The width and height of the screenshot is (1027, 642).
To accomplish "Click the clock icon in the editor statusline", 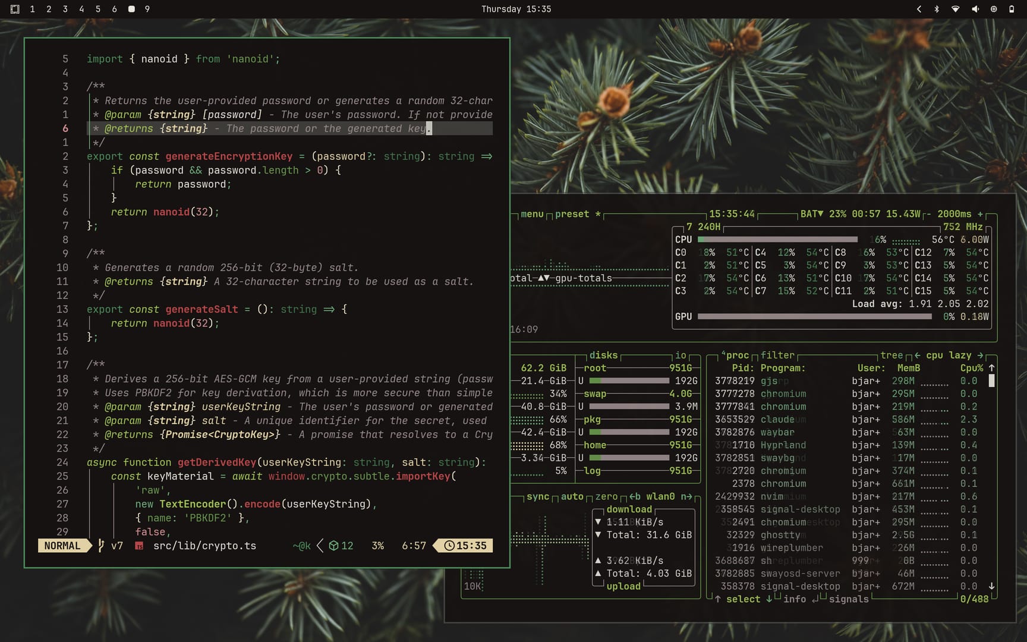I will coord(449,546).
